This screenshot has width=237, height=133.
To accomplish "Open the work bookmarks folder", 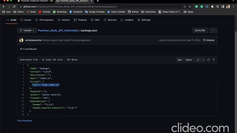I will (7, 12).
